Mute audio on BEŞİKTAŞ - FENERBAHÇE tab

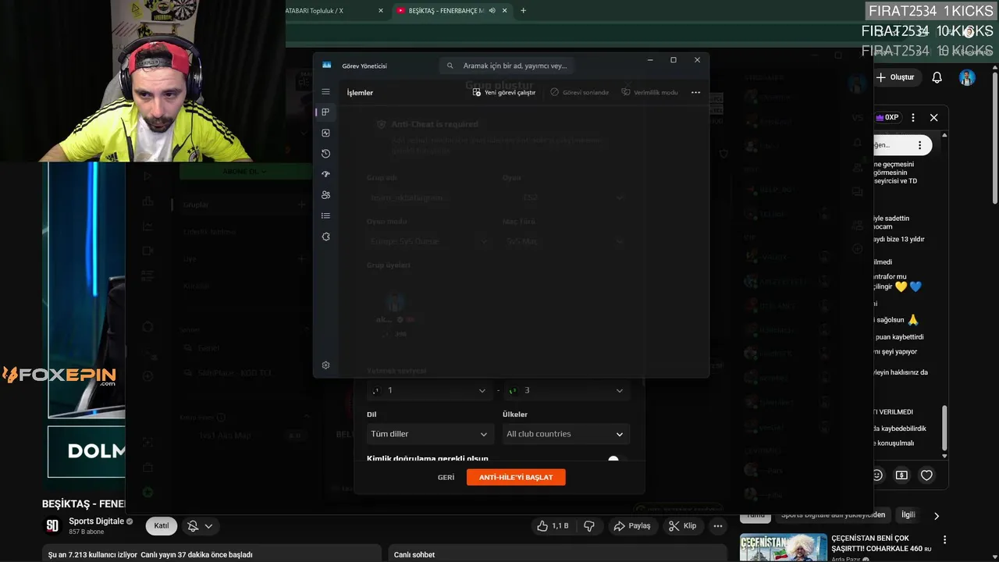point(492,10)
